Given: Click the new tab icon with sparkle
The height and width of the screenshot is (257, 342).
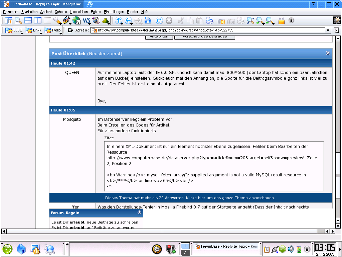Looking at the screenshot, I should click(221, 21).
